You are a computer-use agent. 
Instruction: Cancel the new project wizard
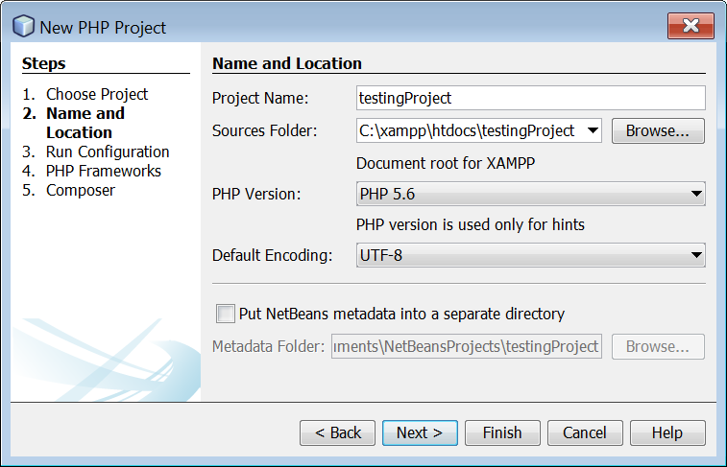click(x=585, y=432)
